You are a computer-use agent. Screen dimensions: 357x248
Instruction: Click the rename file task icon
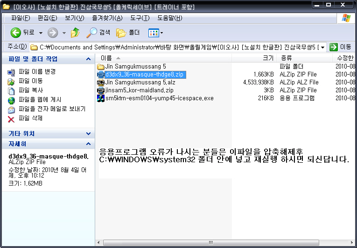(11, 72)
